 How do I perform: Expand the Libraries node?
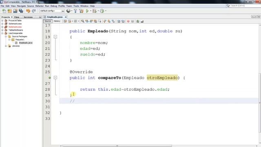(6, 46)
